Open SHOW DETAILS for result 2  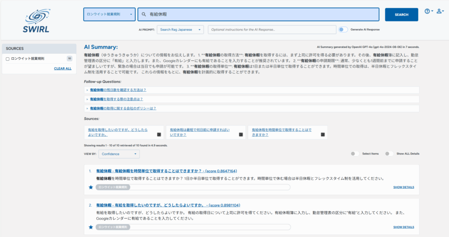coord(404,227)
